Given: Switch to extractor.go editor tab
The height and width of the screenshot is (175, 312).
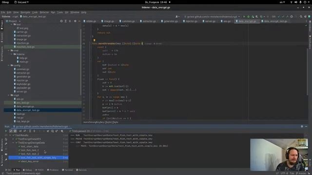Looking at the screenshot, I should (x=149, y=21).
